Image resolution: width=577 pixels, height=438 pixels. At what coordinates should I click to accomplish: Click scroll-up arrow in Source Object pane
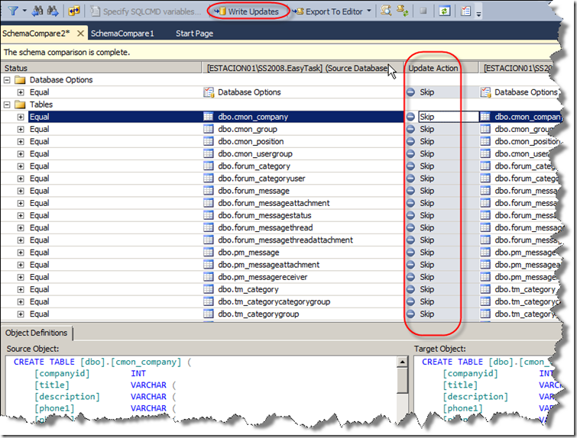(x=402, y=362)
